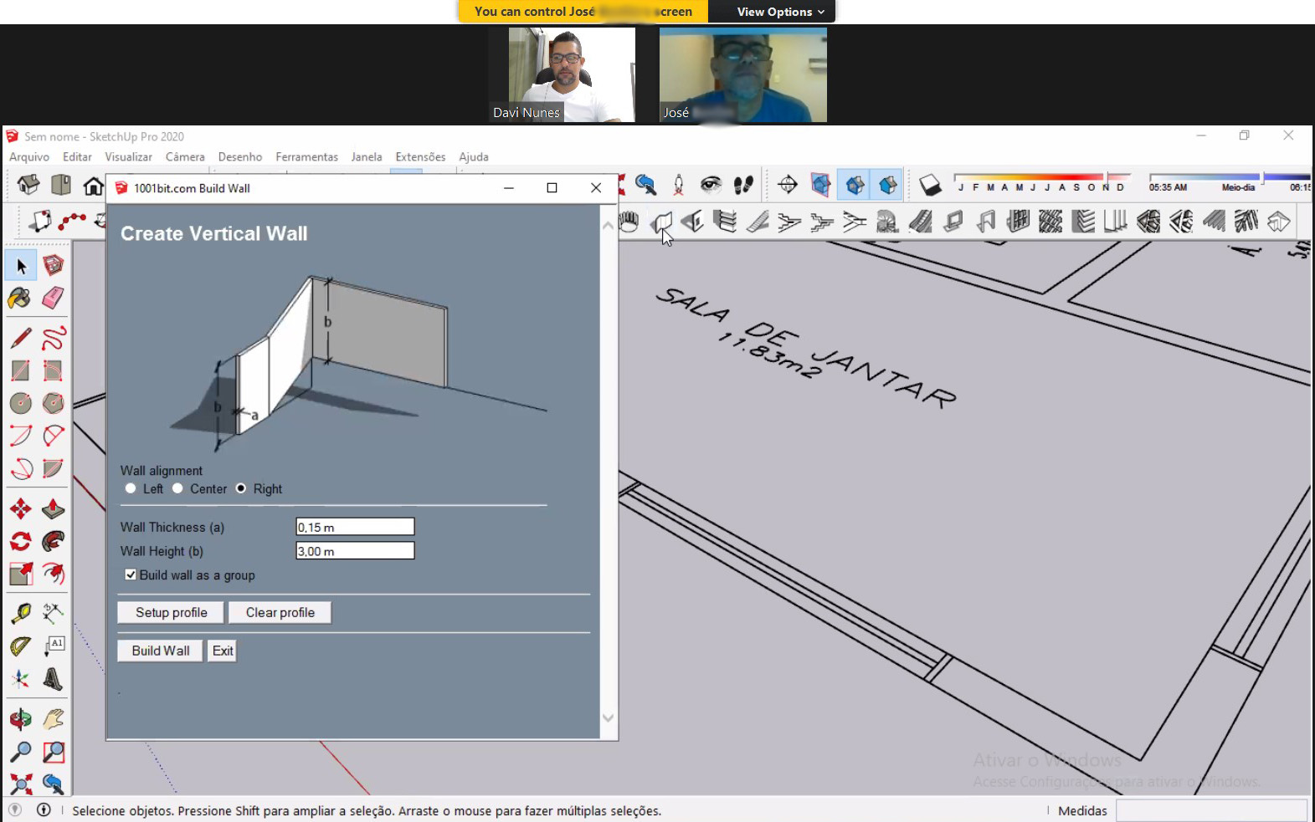Activate the Look Around eye tool

pos(711,185)
